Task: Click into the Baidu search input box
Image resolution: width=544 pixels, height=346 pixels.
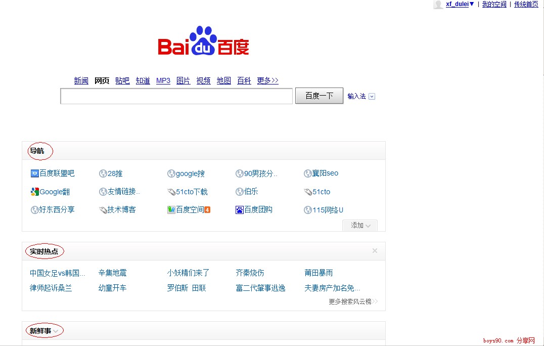Action: [x=176, y=96]
